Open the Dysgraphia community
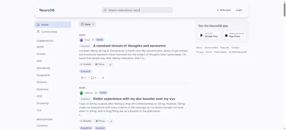The height and width of the screenshot is (130, 286). tap(43, 75)
